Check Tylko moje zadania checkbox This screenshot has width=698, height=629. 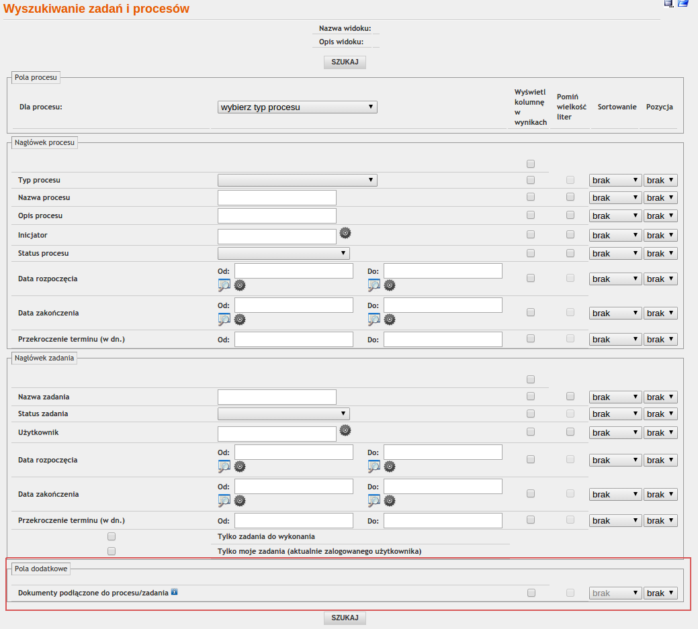pyautogui.click(x=112, y=551)
